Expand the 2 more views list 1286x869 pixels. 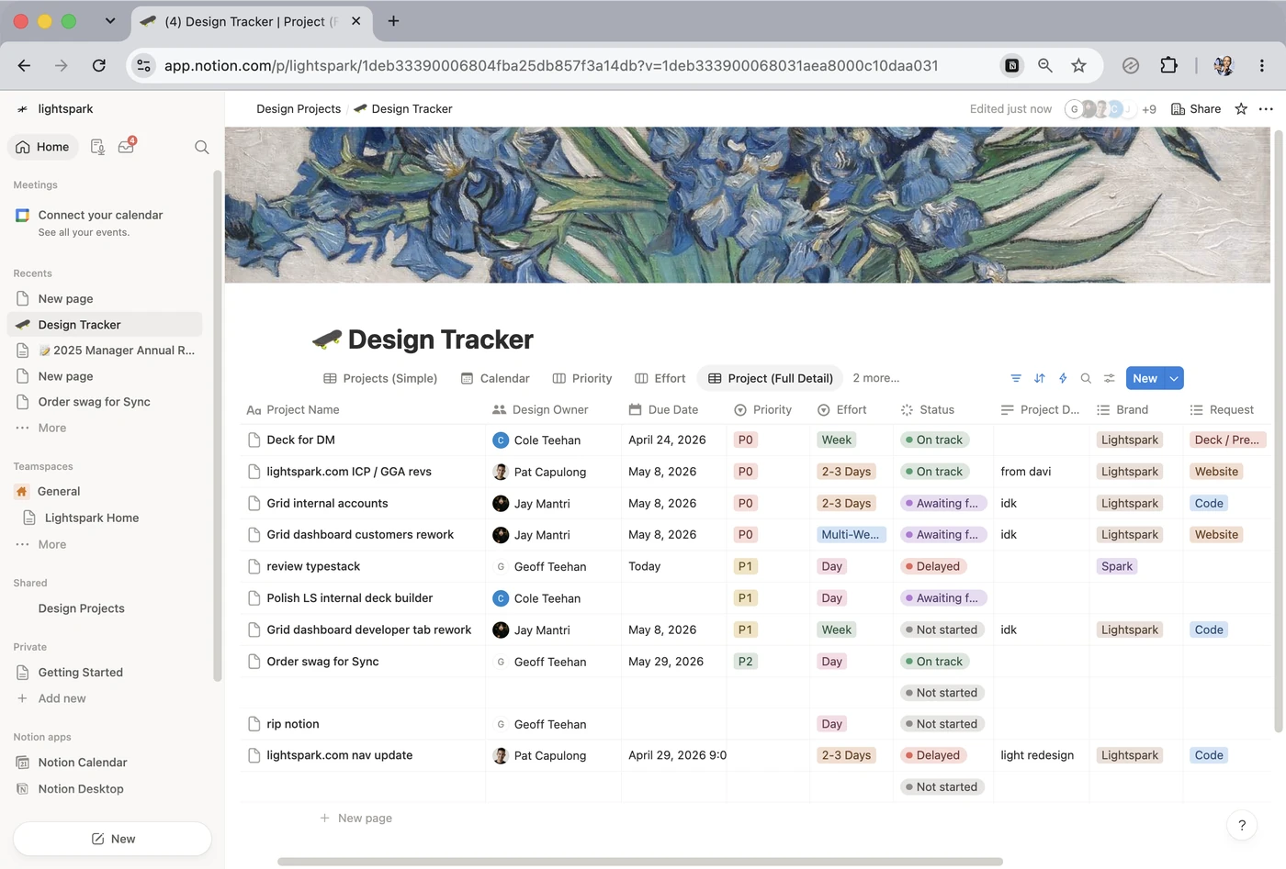tap(875, 378)
